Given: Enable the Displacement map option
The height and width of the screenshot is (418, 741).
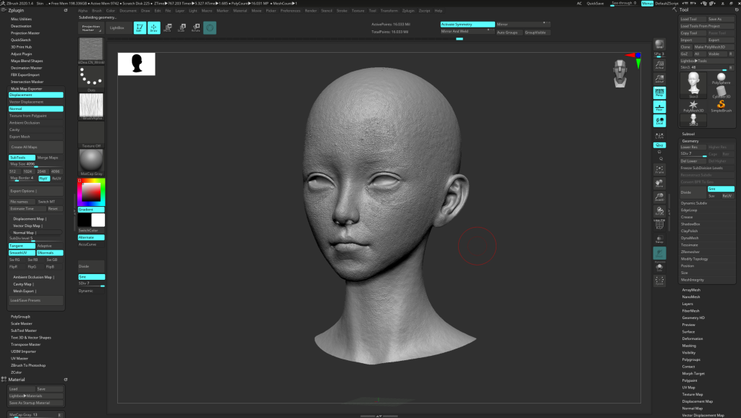Looking at the screenshot, I should click(35, 95).
